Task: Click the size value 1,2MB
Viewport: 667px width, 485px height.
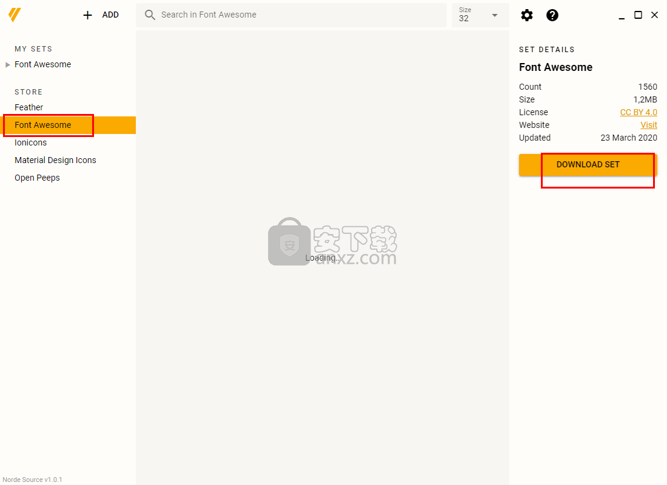Action: (x=645, y=99)
